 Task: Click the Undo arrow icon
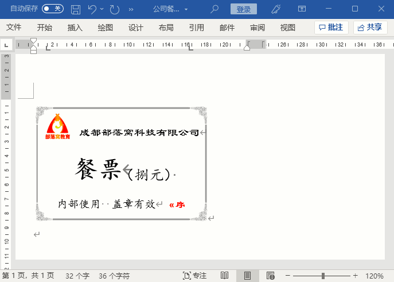92,9
